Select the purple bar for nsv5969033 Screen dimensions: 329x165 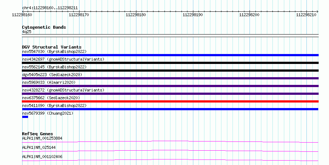pos(170,86)
